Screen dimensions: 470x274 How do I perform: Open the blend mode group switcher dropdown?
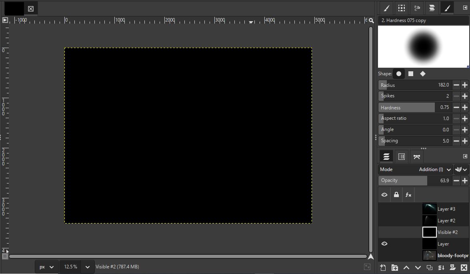click(x=461, y=169)
